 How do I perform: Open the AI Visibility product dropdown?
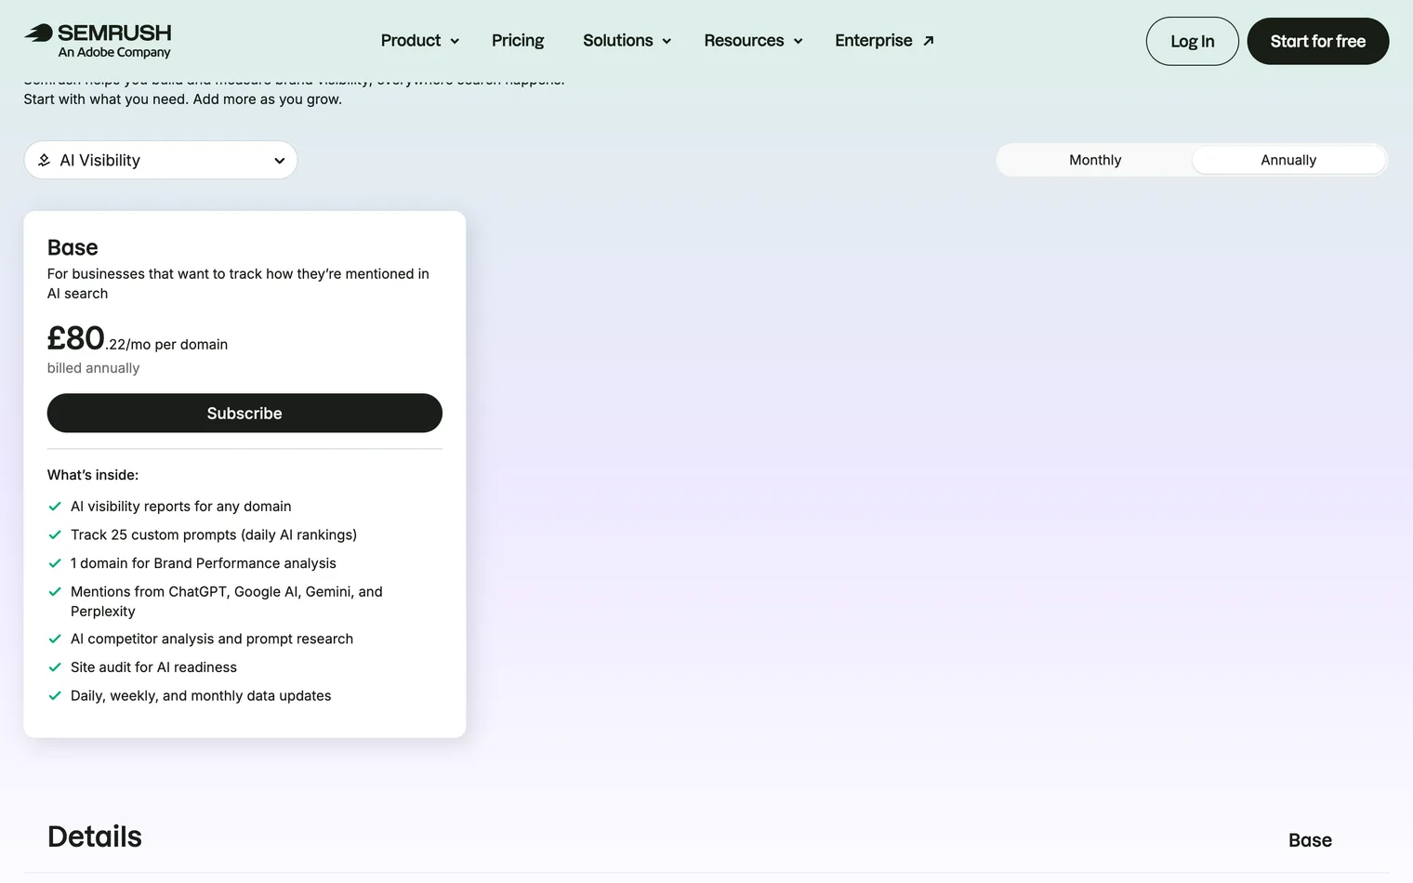point(161,160)
